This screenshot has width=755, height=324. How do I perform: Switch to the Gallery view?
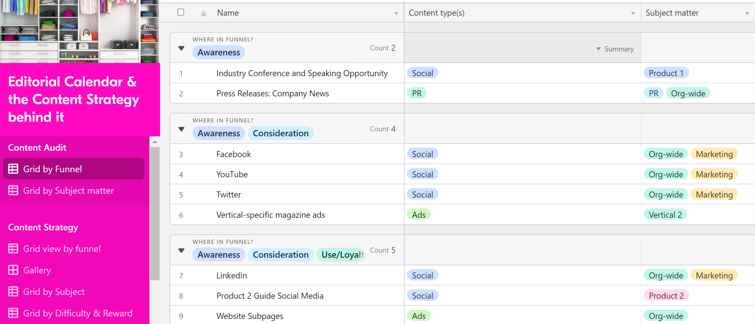pyautogui.click(x=37, y=270)
